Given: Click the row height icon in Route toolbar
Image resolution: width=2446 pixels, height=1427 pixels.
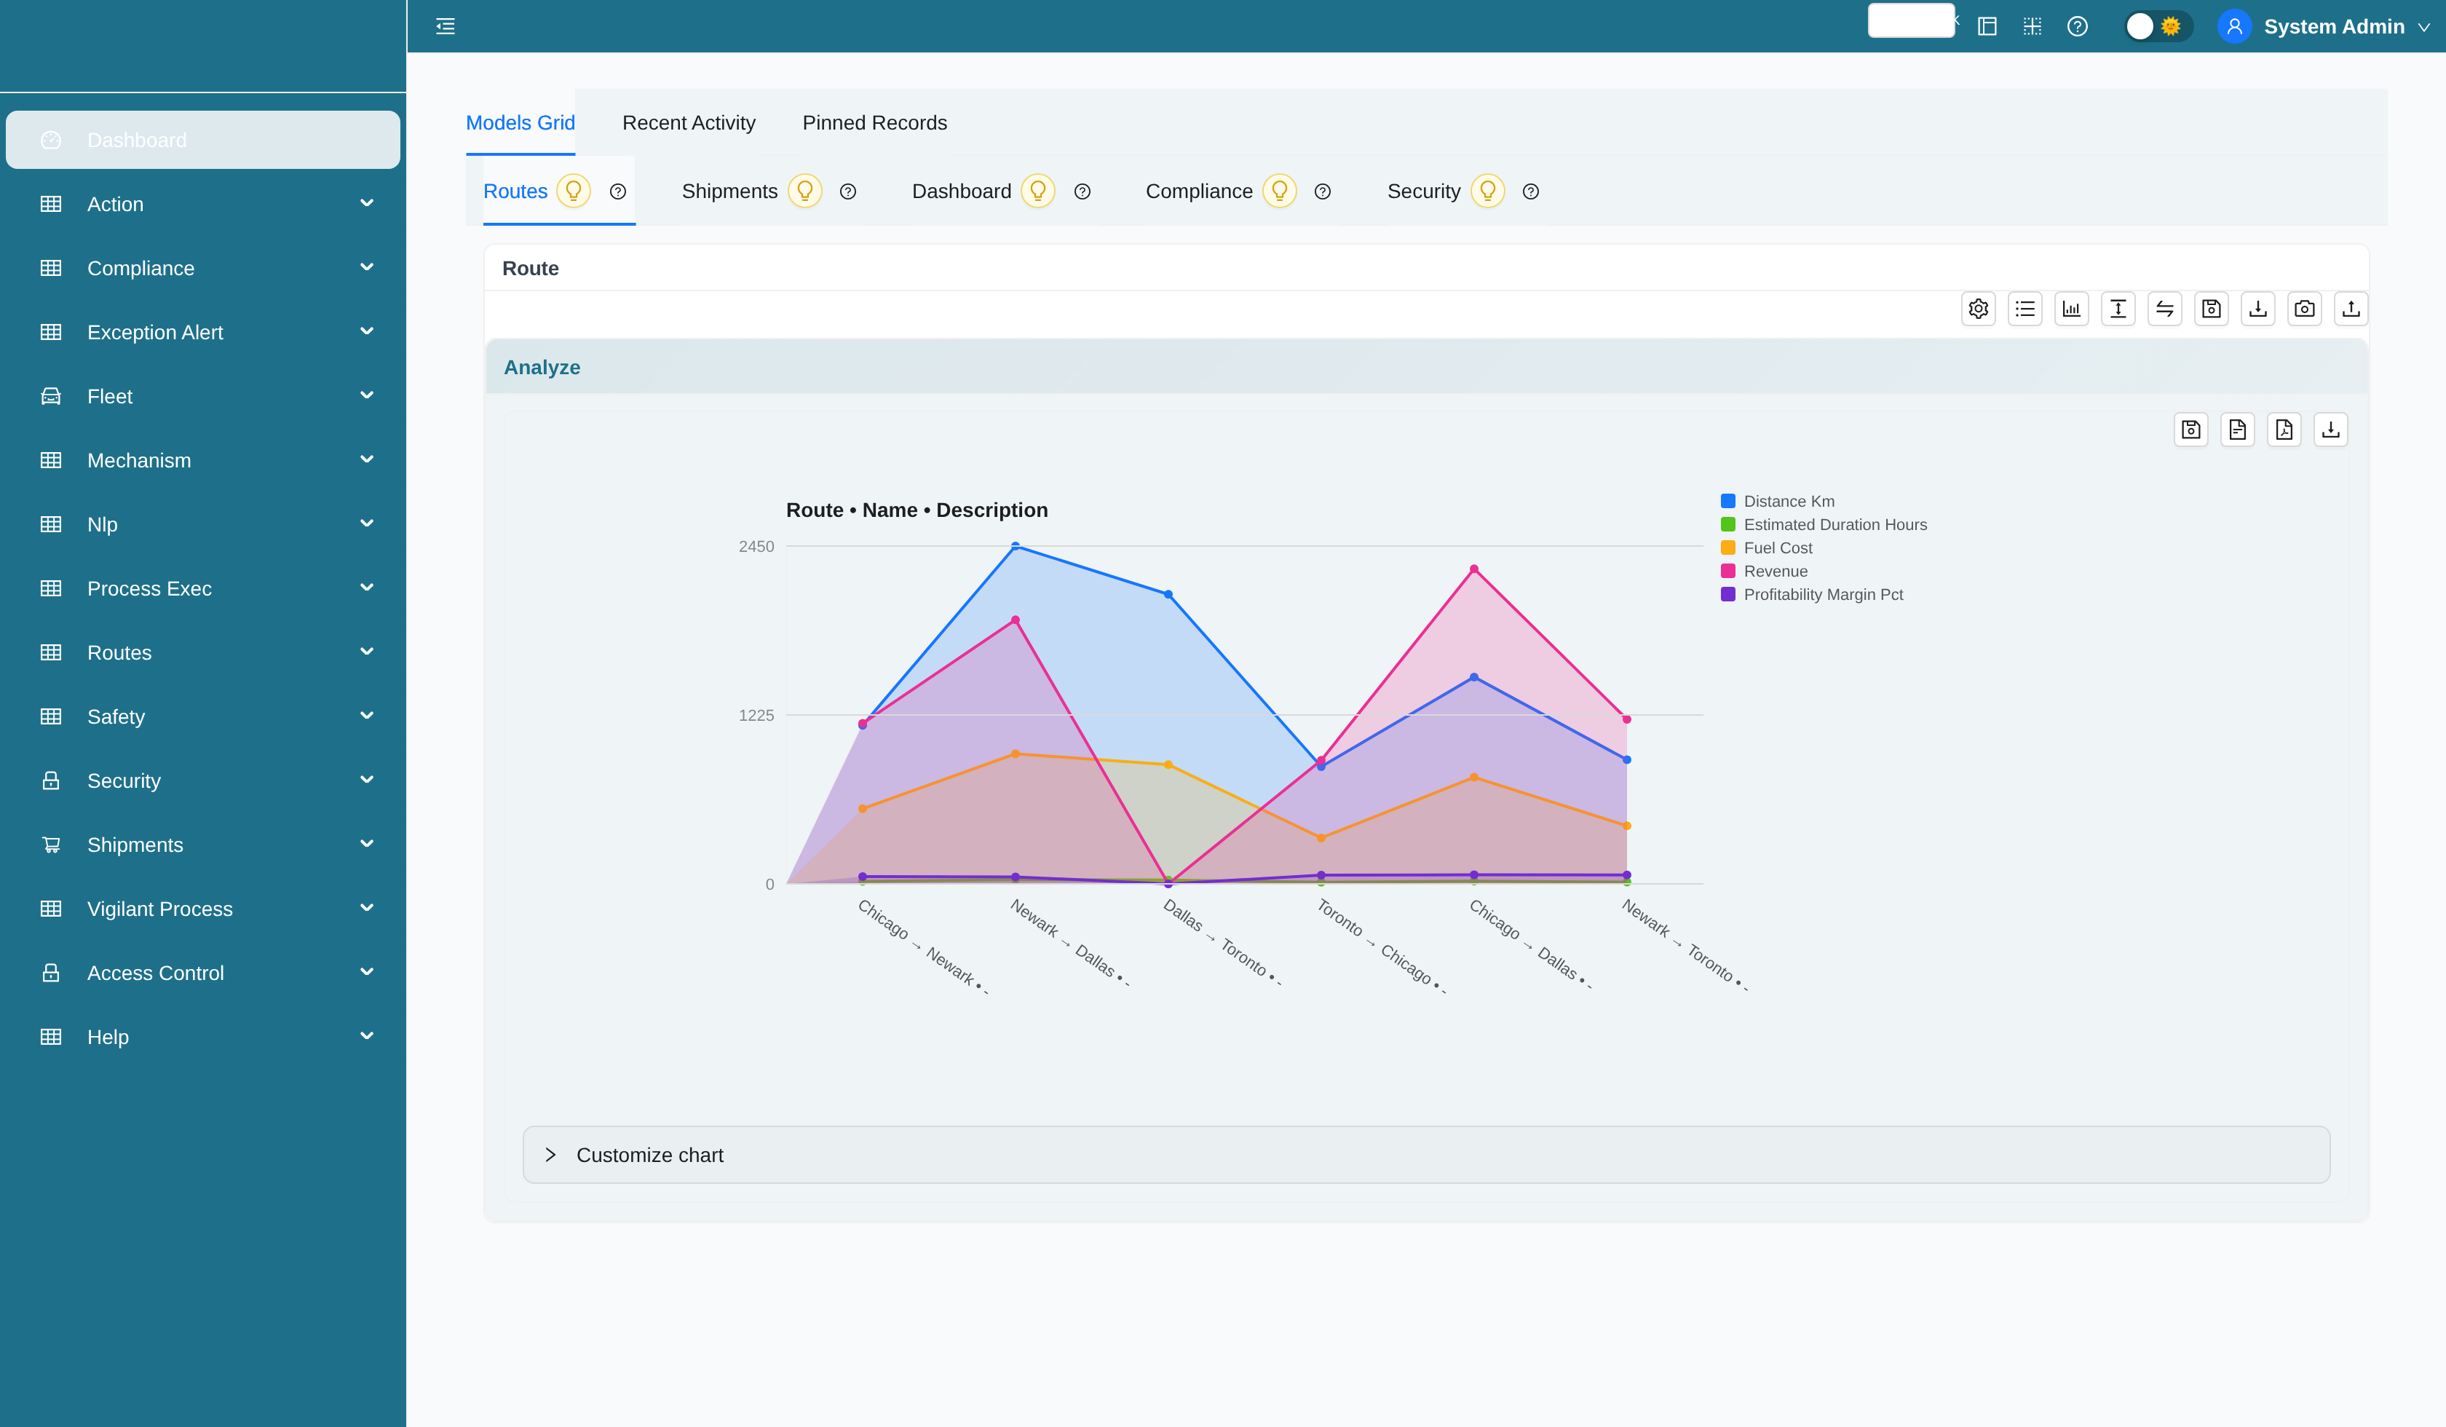Looking at the screenshot, I should [x=2118, y=309].
